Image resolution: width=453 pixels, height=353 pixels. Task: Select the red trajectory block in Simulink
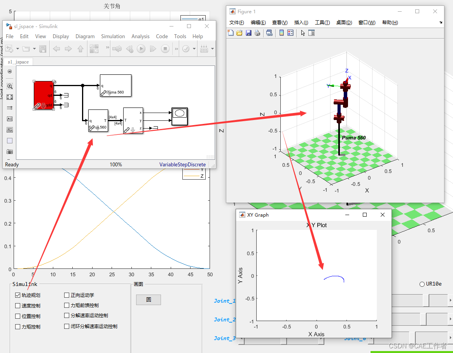point(44,95)
